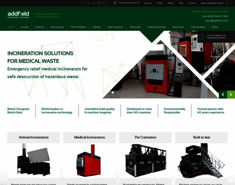Click the question mark help icon
Image resolution: width=235 pixels, height=185 pixels.
pyautogui.click(x=202, y=37)
